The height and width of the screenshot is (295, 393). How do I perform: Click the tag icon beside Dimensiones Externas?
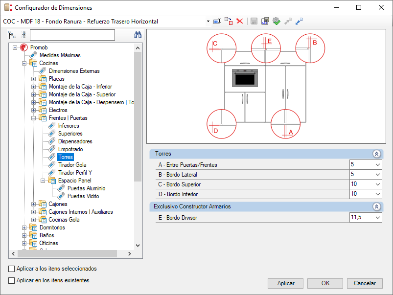(43, 70)
